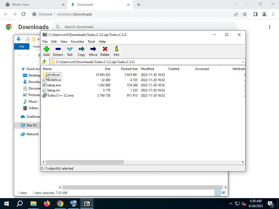The image size is (279, 209).
Task: Sort by Modified column header
Action: [x=153, y=69]
